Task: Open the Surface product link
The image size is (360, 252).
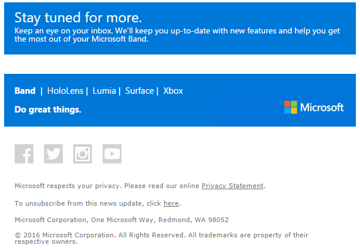Action: [x=140, y=91]
